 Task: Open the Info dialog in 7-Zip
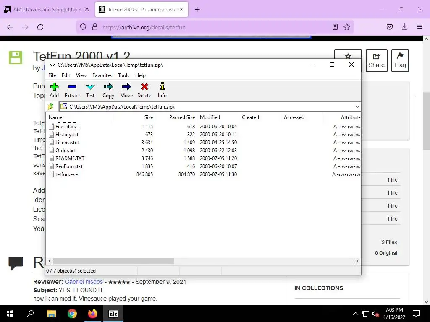pyautogui.click(x=162, y=90)
